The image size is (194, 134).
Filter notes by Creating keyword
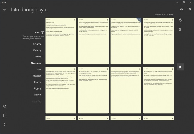point(37,44)
